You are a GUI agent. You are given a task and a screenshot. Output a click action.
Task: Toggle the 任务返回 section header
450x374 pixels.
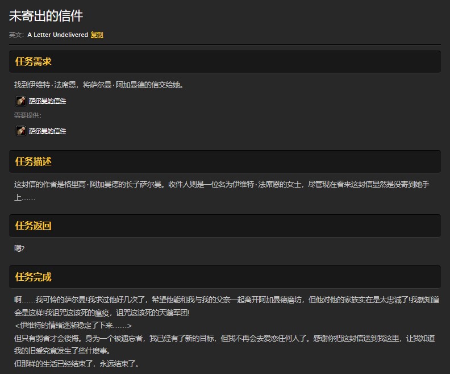click(225, 226)
